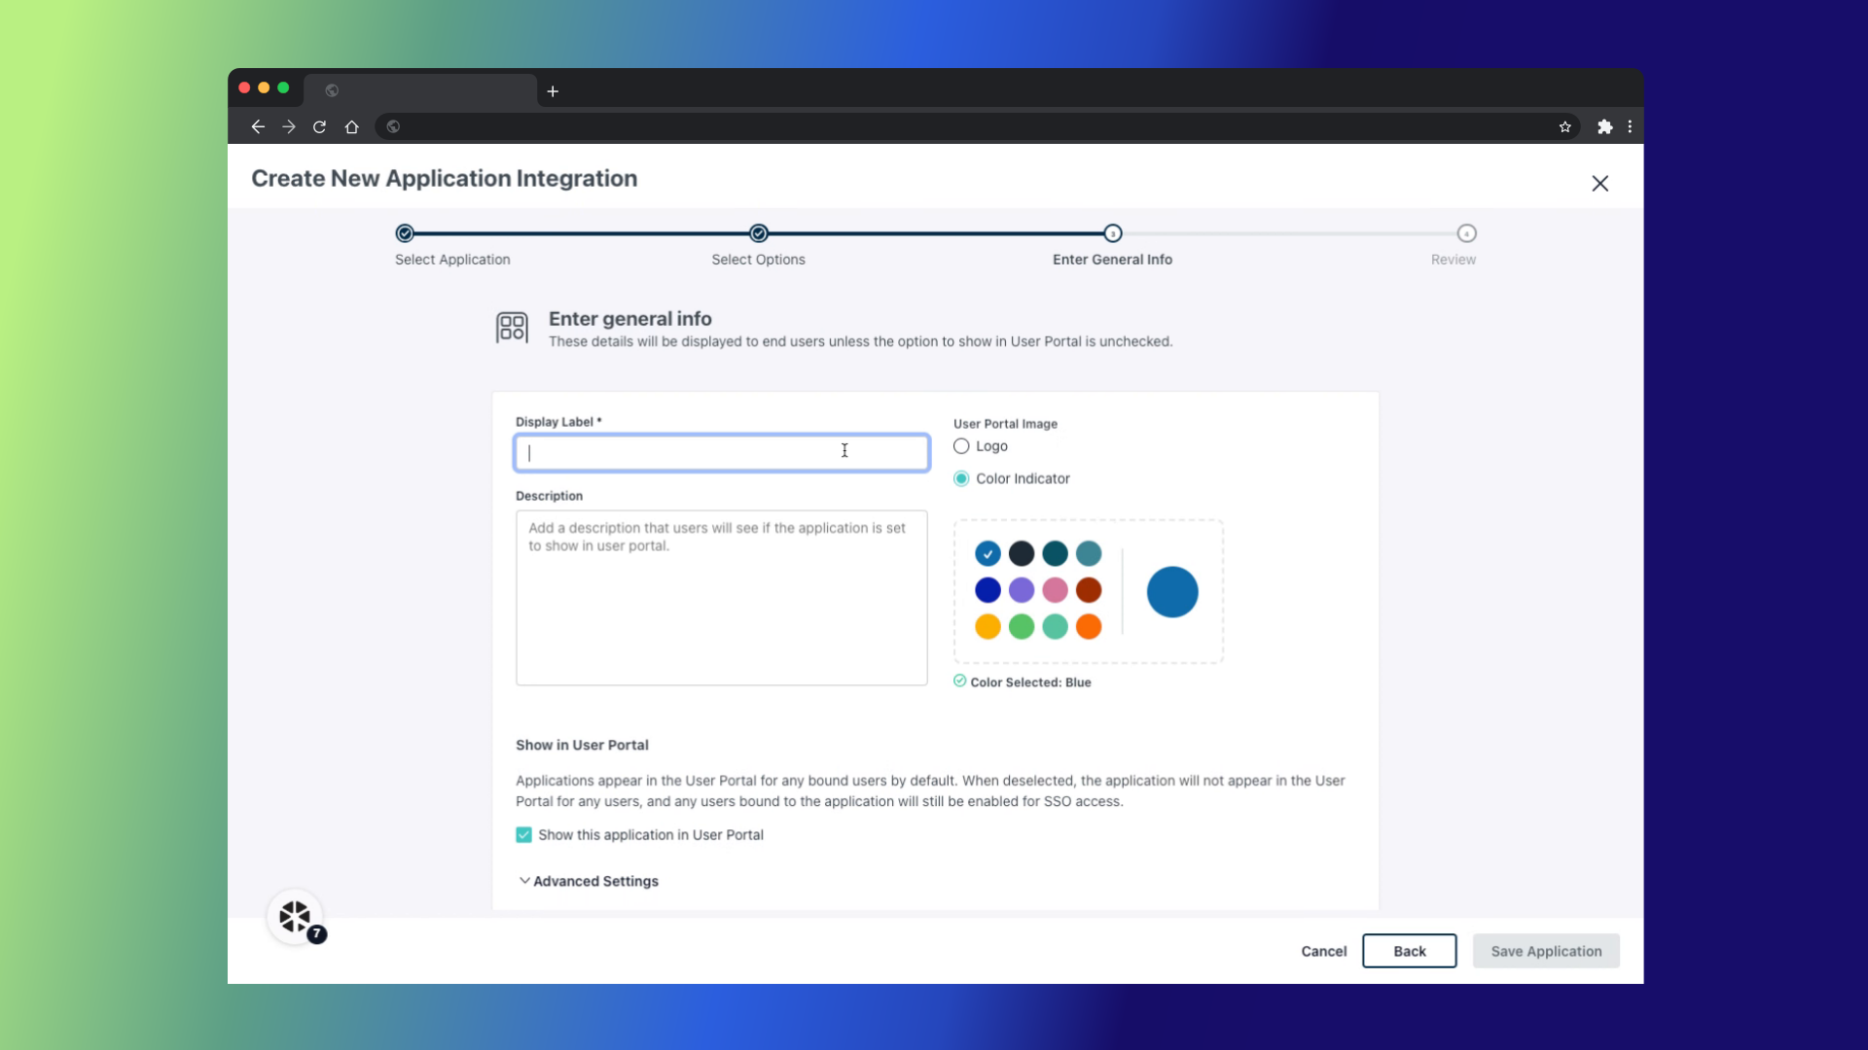Image resolution: width=1868 pixels, height=1050 pixels.
Task: Click the browser home icon
Action: (x=352, y=126)
